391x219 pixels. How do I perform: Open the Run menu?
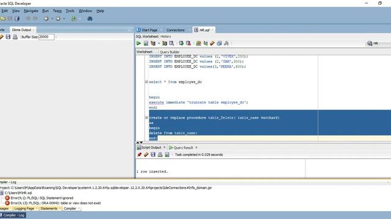tap(45, 11)
